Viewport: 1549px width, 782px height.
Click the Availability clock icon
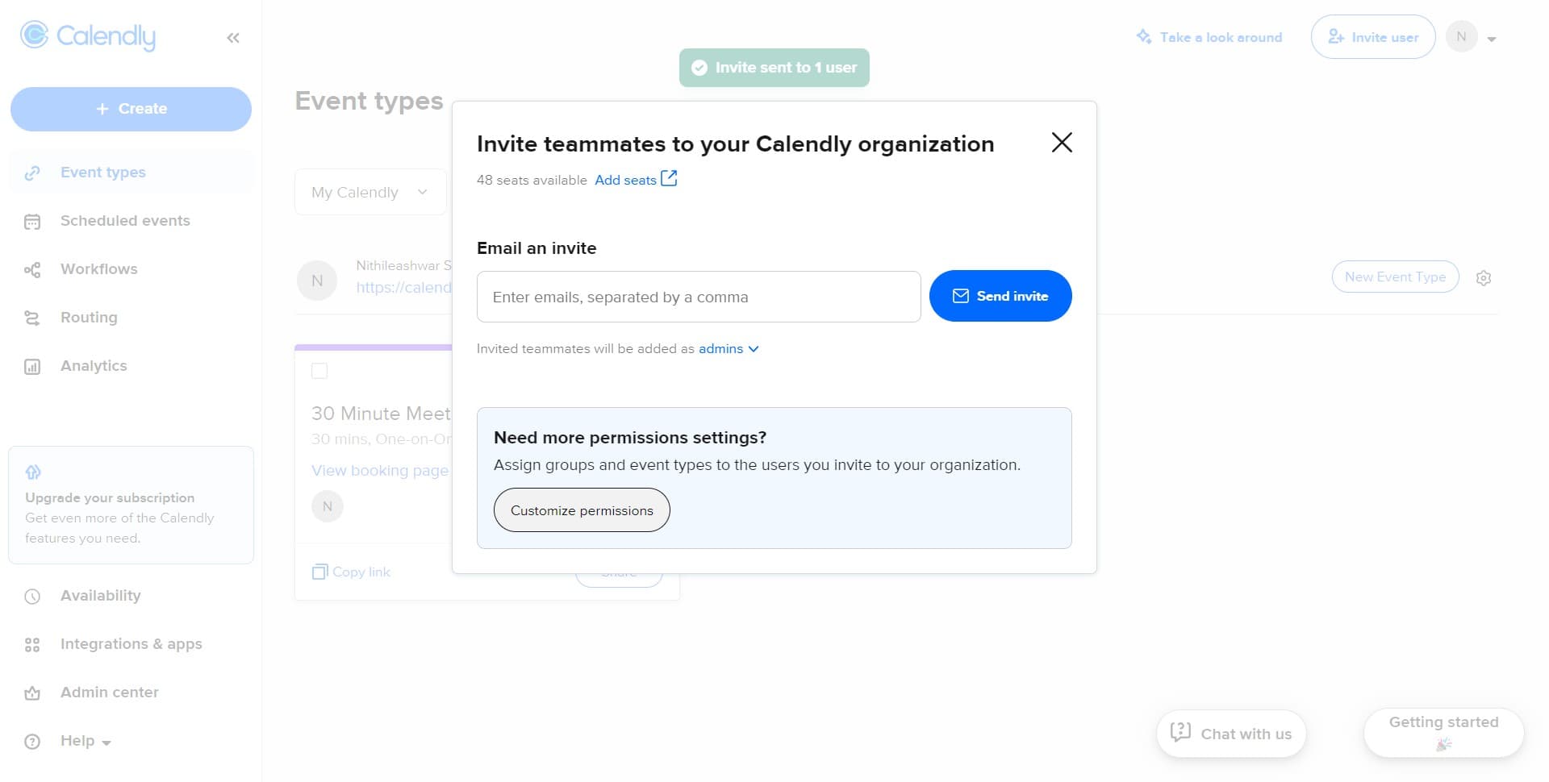pos(32,597)
